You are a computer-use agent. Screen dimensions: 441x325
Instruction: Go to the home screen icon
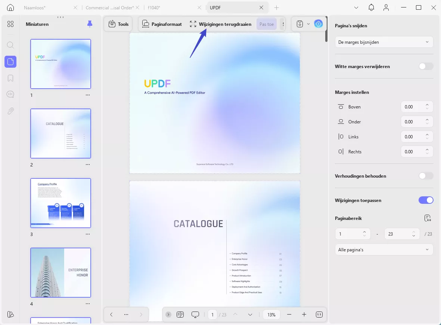pos(10,7)
